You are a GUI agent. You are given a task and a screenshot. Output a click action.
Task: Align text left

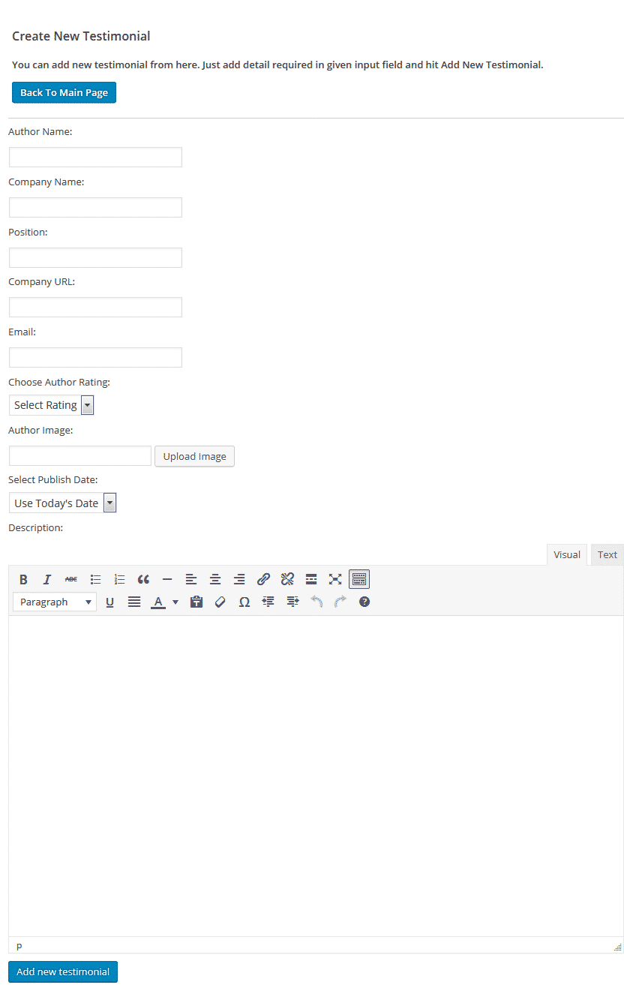pyautogui.click(x=191, y=579)
